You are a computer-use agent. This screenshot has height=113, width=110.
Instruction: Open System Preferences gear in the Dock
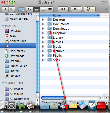click(11, 106)
